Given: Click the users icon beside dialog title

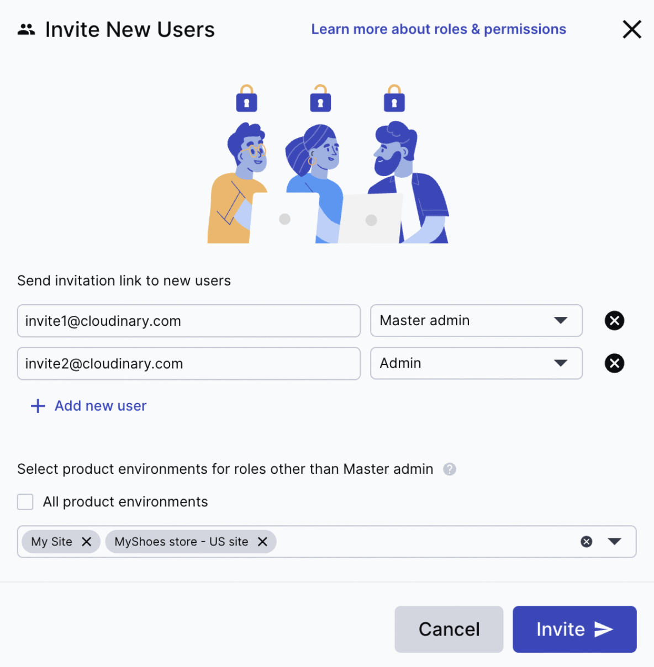Looking at the screenshot, I should pos(26,30).
